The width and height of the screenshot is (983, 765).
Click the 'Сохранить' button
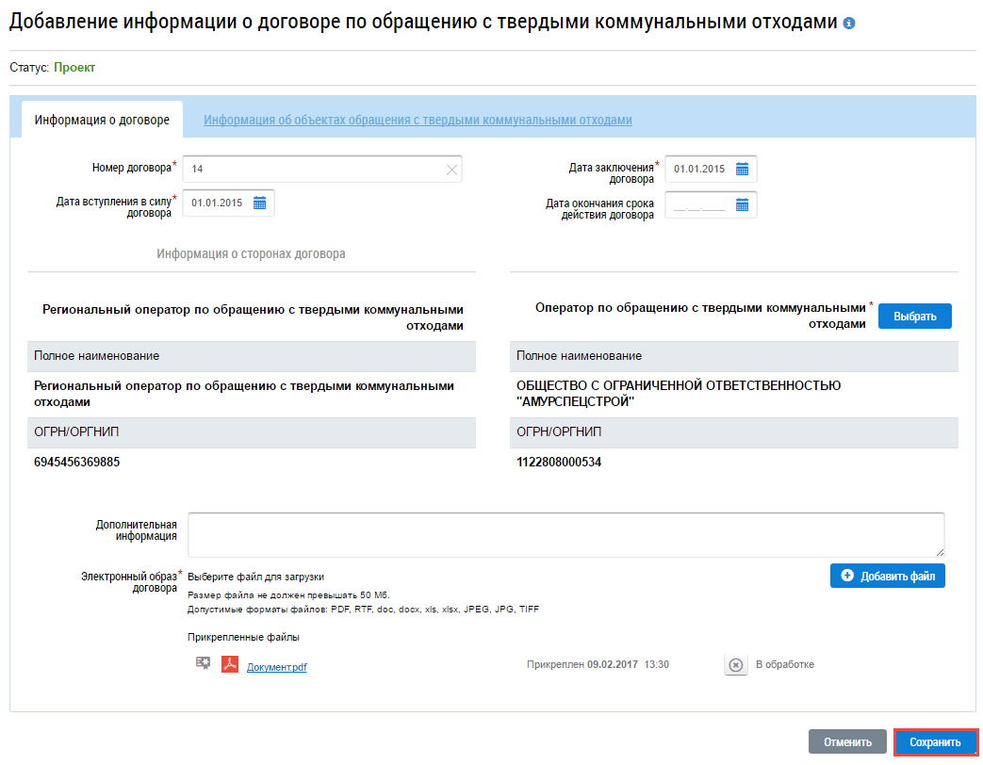pyautogui.click(x=935, y=741)
